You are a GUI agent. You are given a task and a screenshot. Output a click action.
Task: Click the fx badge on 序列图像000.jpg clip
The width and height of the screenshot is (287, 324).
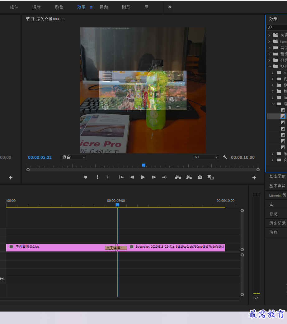[x=11, y=246]
